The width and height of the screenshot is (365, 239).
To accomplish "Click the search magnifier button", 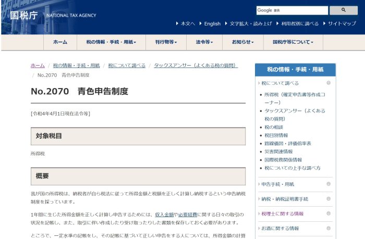I will pos(343,10).
